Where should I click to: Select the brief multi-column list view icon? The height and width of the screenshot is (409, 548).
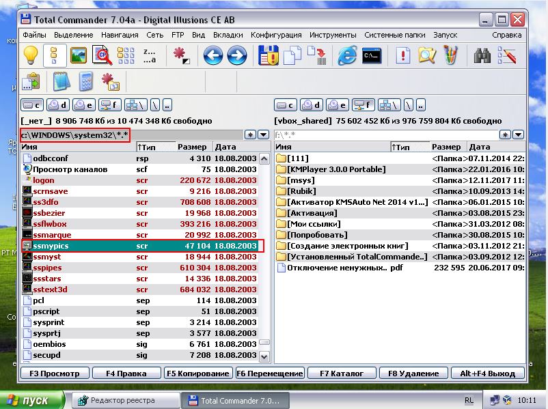[x=126, y=55]
